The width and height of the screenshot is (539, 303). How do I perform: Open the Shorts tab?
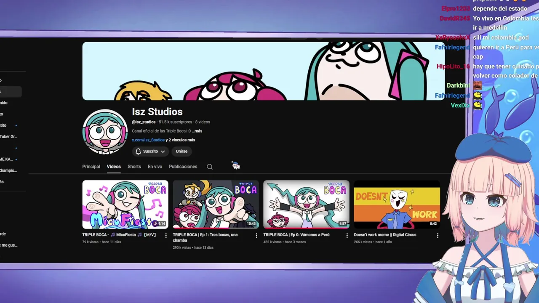pos(134,167)
